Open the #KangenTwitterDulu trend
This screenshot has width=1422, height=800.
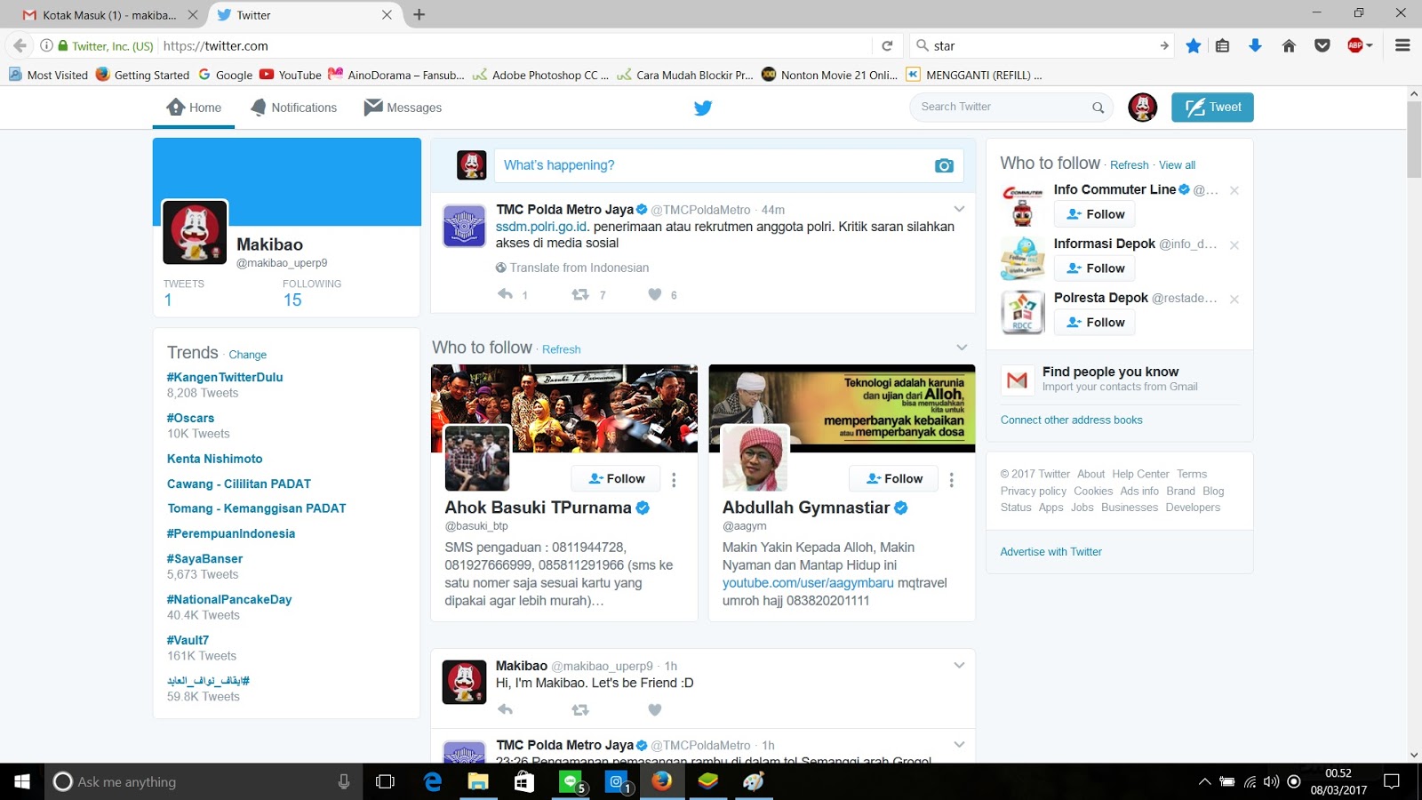(x=225, y=378)
